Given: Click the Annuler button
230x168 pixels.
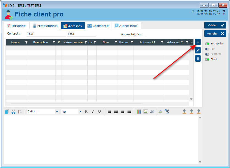Looking at the screenshot, I should point(215,33).
